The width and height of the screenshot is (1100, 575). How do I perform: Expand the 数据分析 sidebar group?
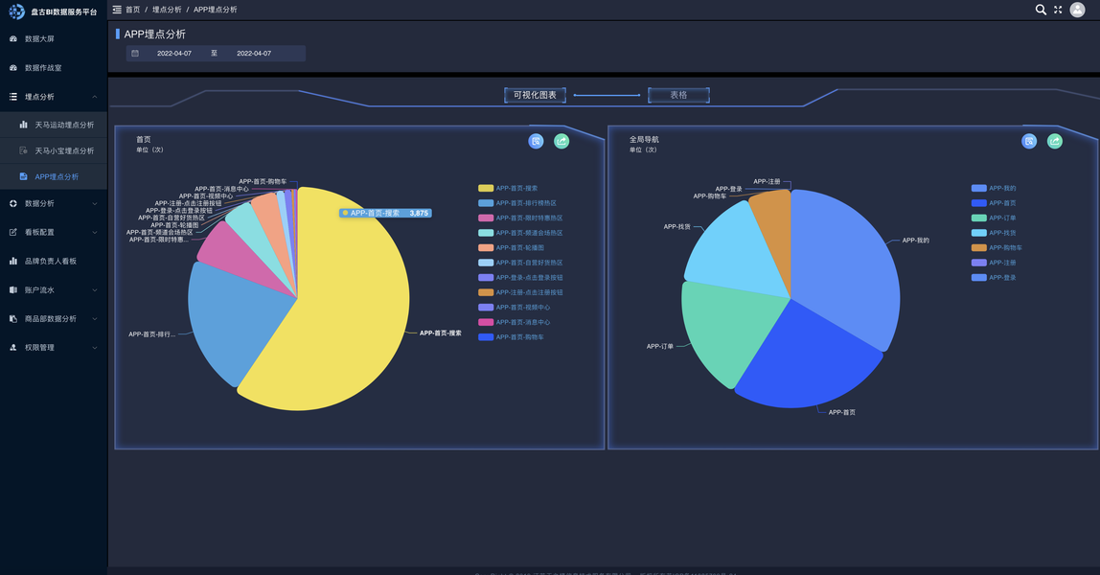[54, 203]
